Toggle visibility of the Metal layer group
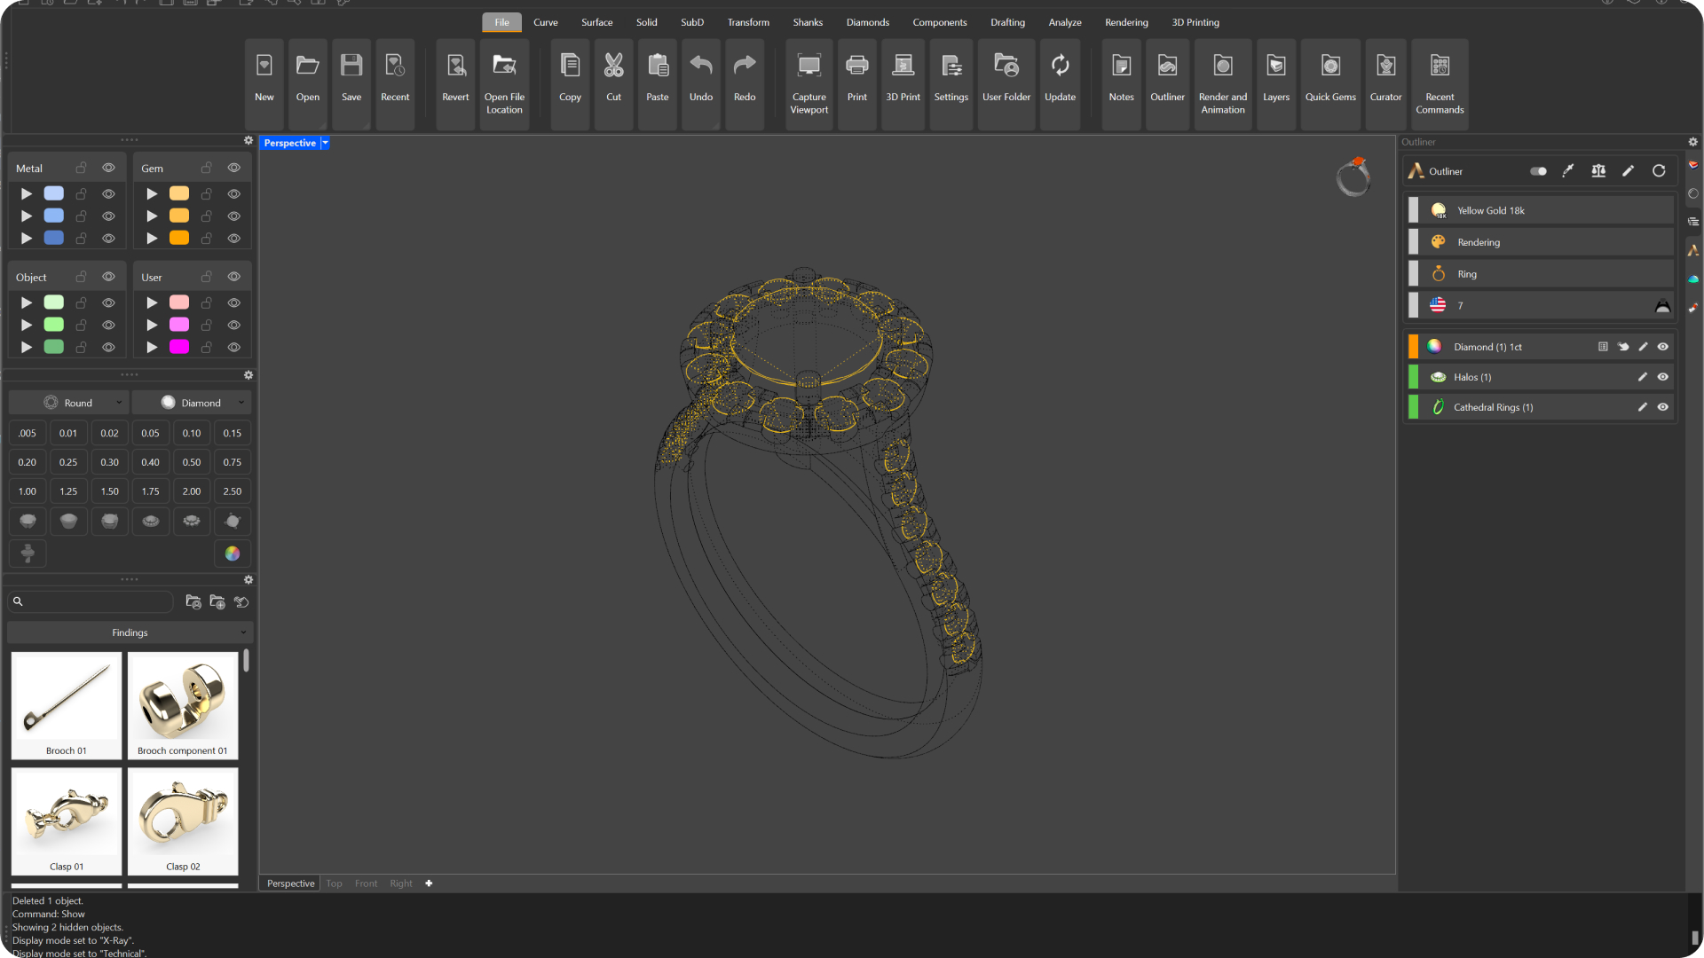 point(108,168)
